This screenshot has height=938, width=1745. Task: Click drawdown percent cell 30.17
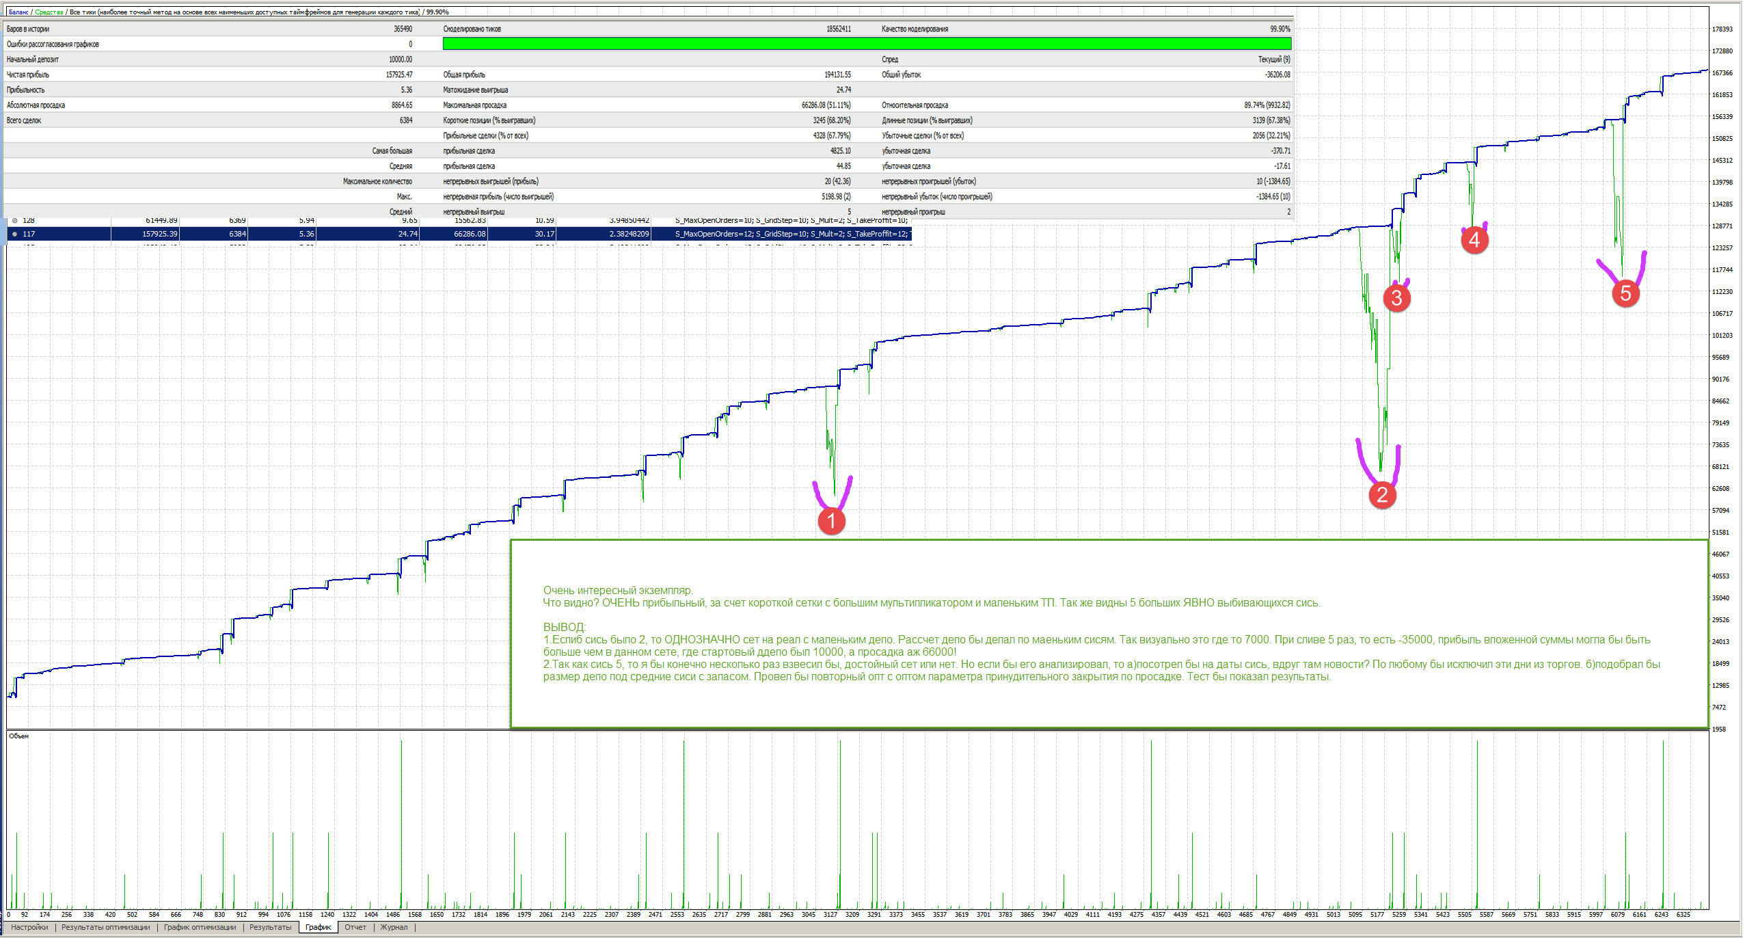click(545, 234)
